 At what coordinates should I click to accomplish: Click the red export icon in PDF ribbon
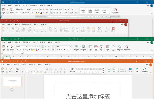click(113, 29)
